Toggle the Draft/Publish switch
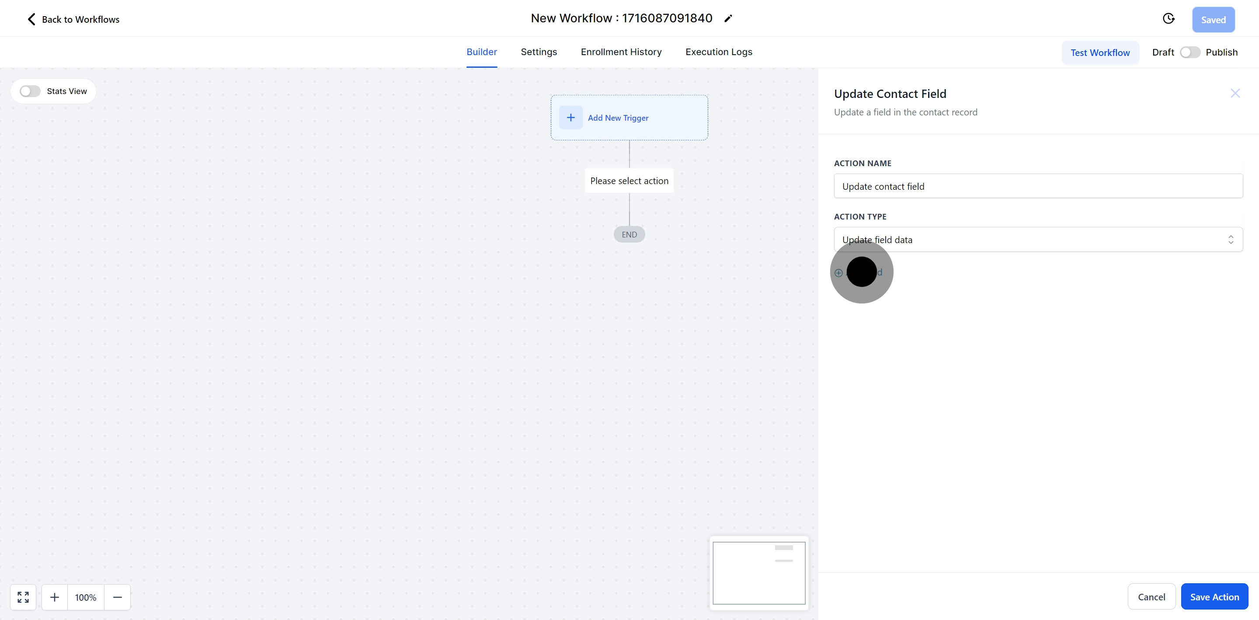The height and width of the screenshot is (620, 1259). point(1189,52)
